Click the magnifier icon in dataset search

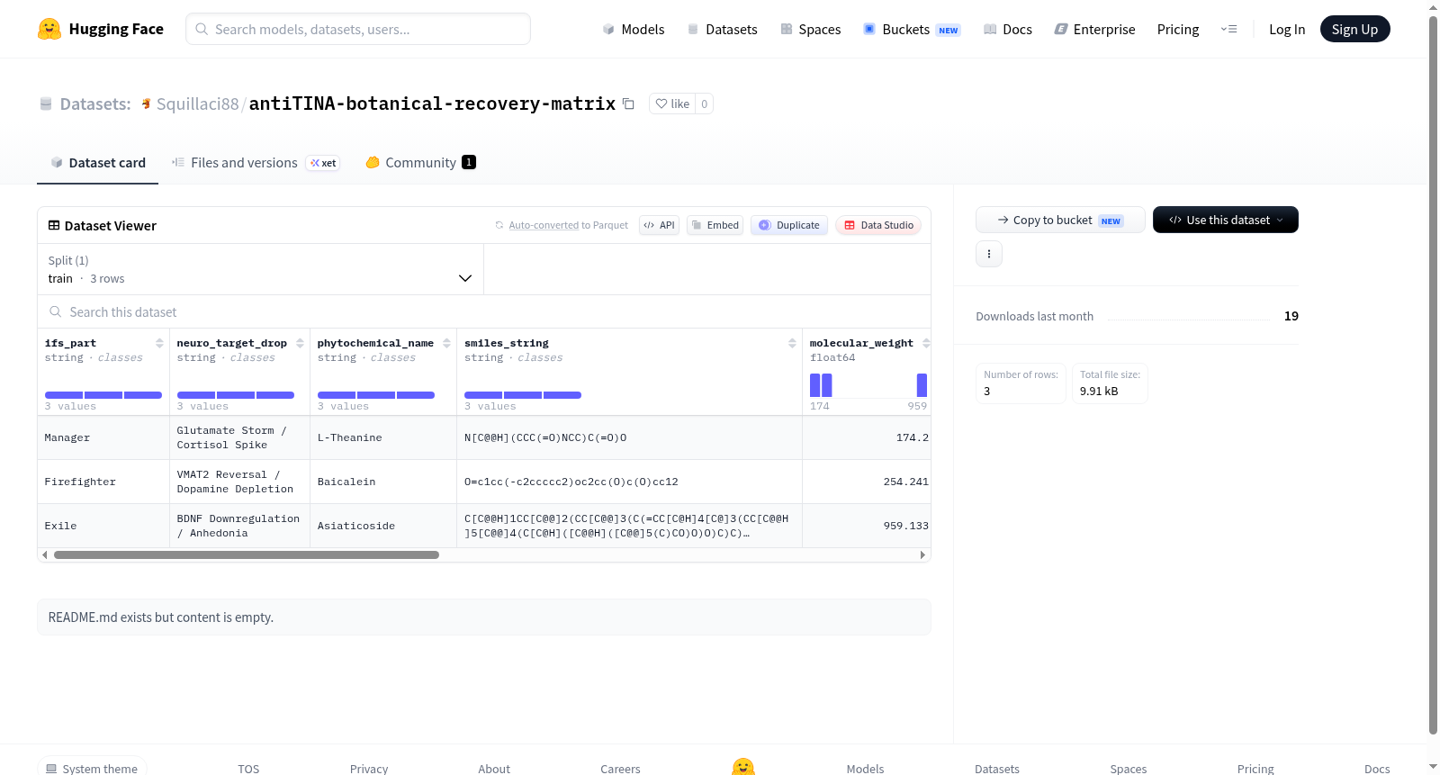56,311
